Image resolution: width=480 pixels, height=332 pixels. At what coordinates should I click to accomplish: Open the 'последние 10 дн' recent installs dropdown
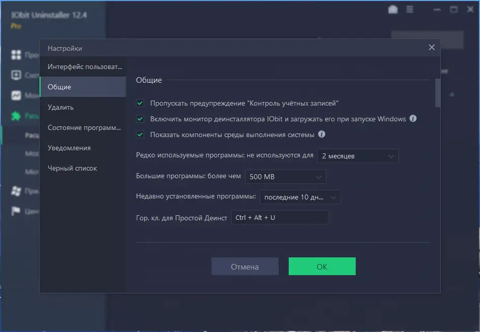[x=300, y=197]
